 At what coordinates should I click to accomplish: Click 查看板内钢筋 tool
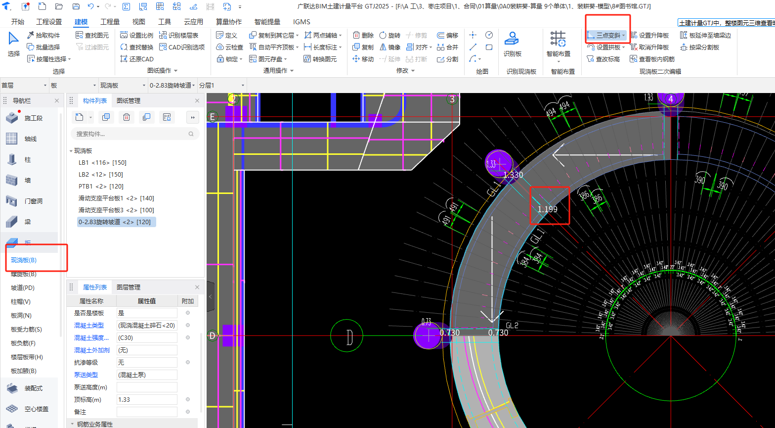click(x=652, y=59)
